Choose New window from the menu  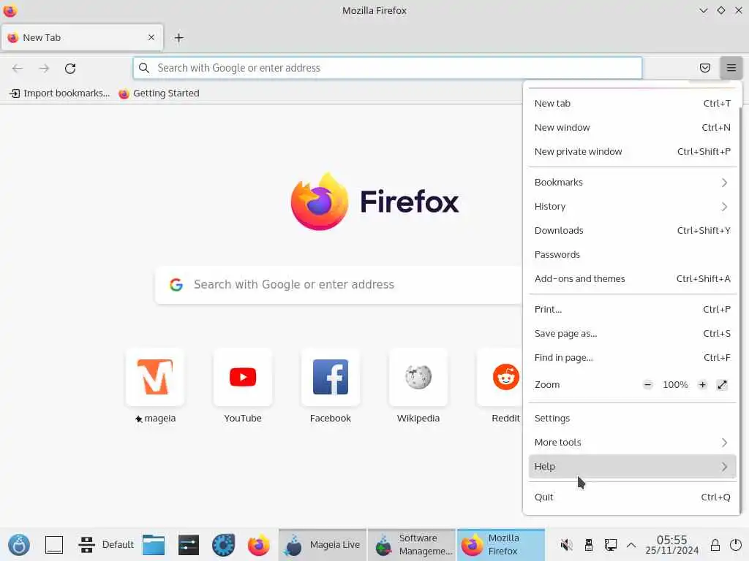coord(632,127)
